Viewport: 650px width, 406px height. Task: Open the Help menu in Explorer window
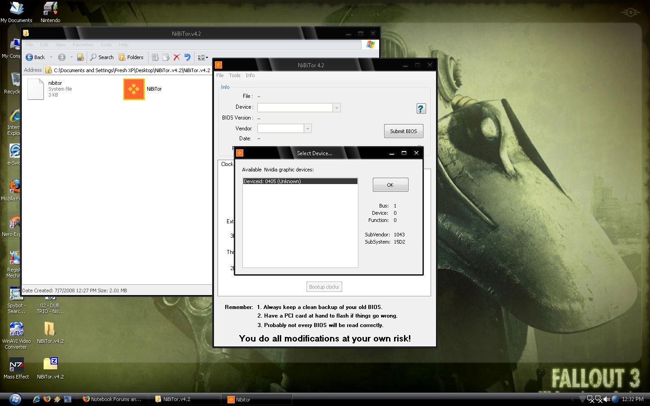(123, 45)
